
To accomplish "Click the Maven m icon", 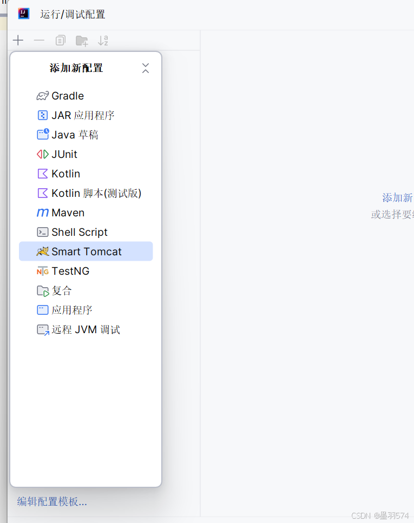I will point(42,213).
